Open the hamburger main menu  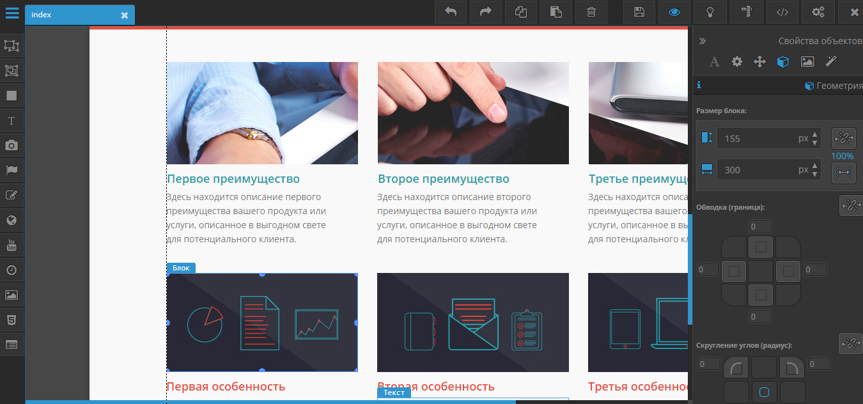click(x=12, y=13)
